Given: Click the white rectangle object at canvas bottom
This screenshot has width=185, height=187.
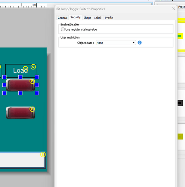Looking at the screenshot, I should pyautogui.click(x=22, y=160).
